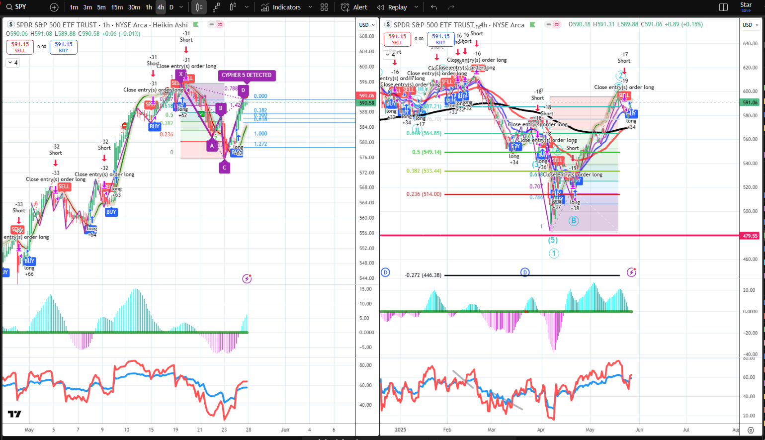
Task: Click the SPDR symbol logo on the 1h chart
Action: pyautogui.click(x=11, y=24)
